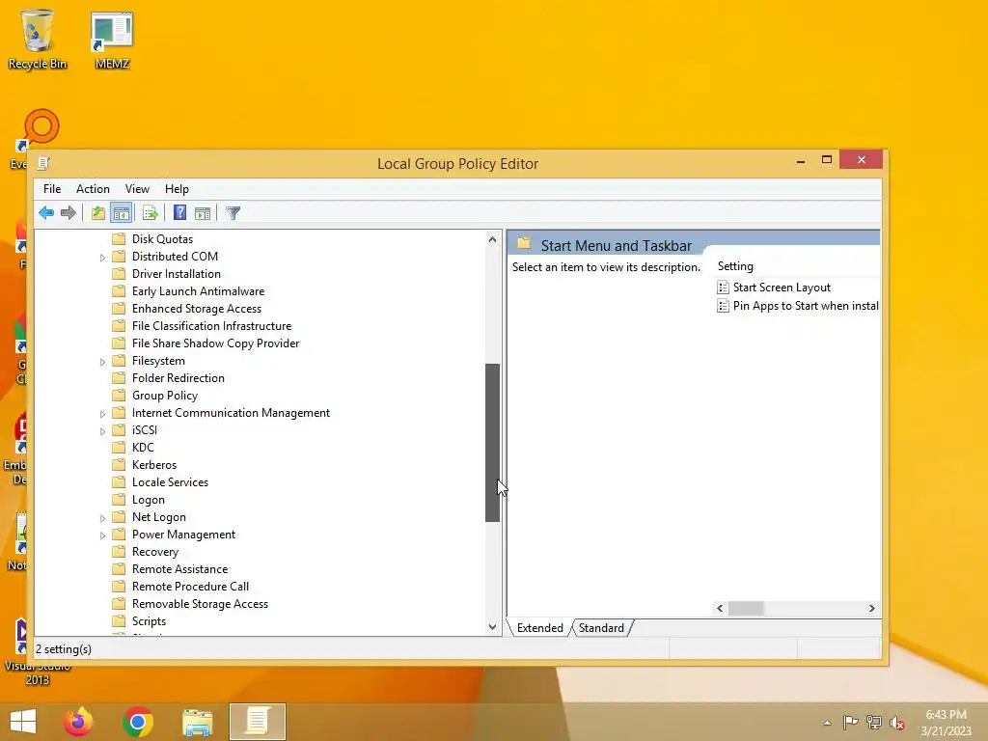Image resolution: width=988 pixels, height=741 pixels.
Task: Click the Up One Level toolbar icon
Action: (98, 213)
